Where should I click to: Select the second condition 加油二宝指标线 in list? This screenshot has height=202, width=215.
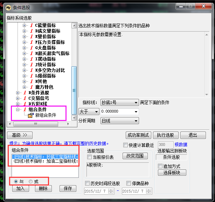pos(45,162)
